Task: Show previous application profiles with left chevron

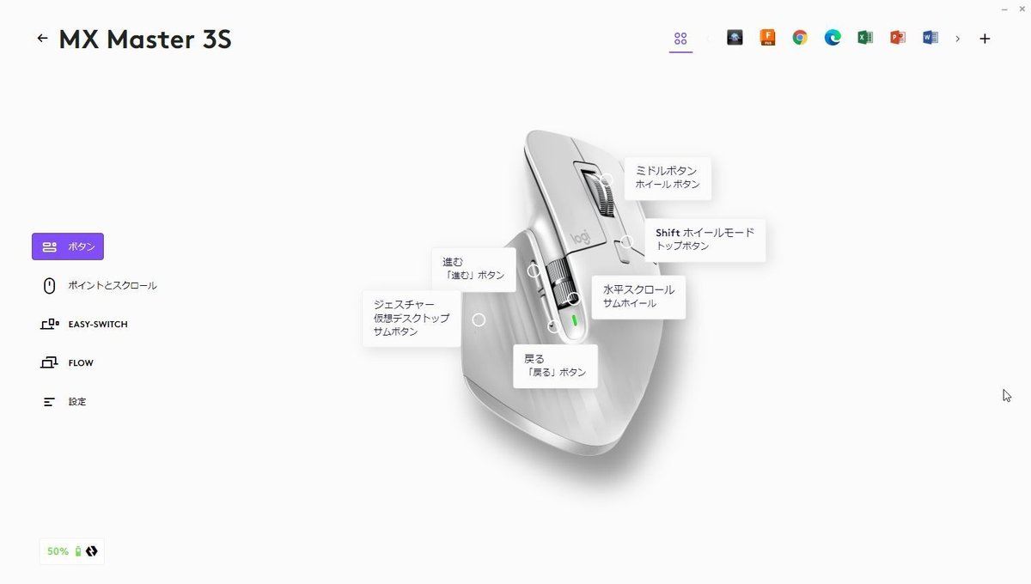Action: tap(709, 39)
